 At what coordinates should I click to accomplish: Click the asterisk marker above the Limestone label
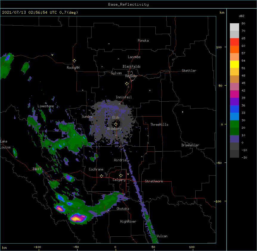point(46,103)
